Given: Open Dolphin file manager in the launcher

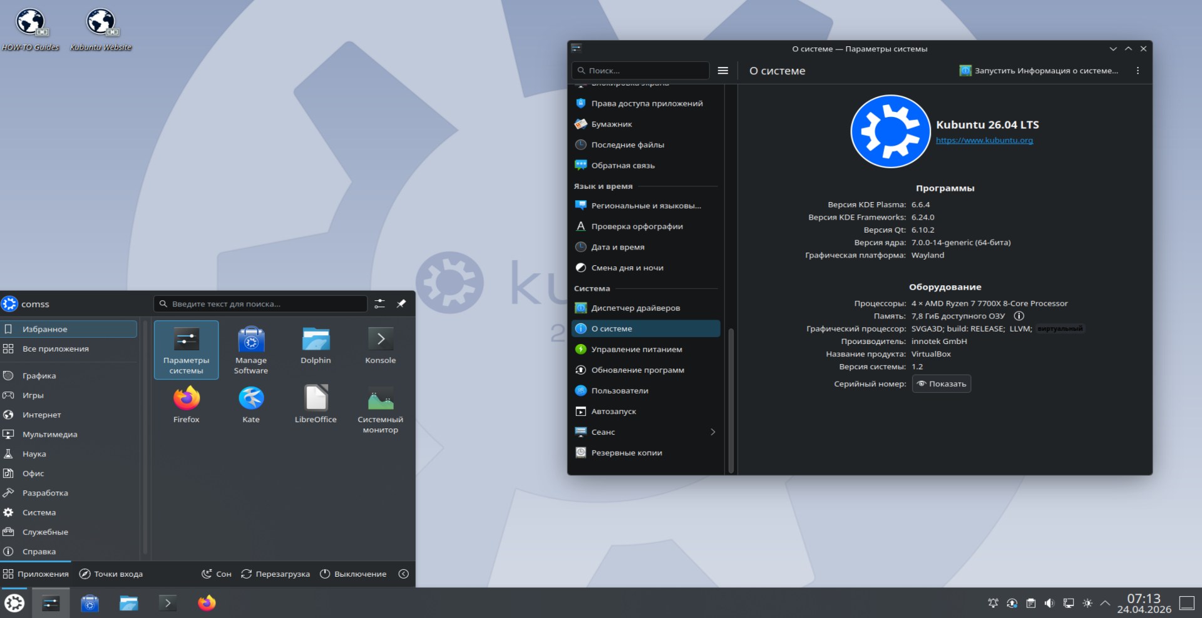Looking at the screenshot, I should click(316, 345).
